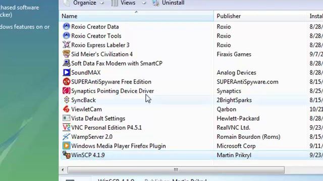Click the ViewletCam icon

tap(66, 109)
